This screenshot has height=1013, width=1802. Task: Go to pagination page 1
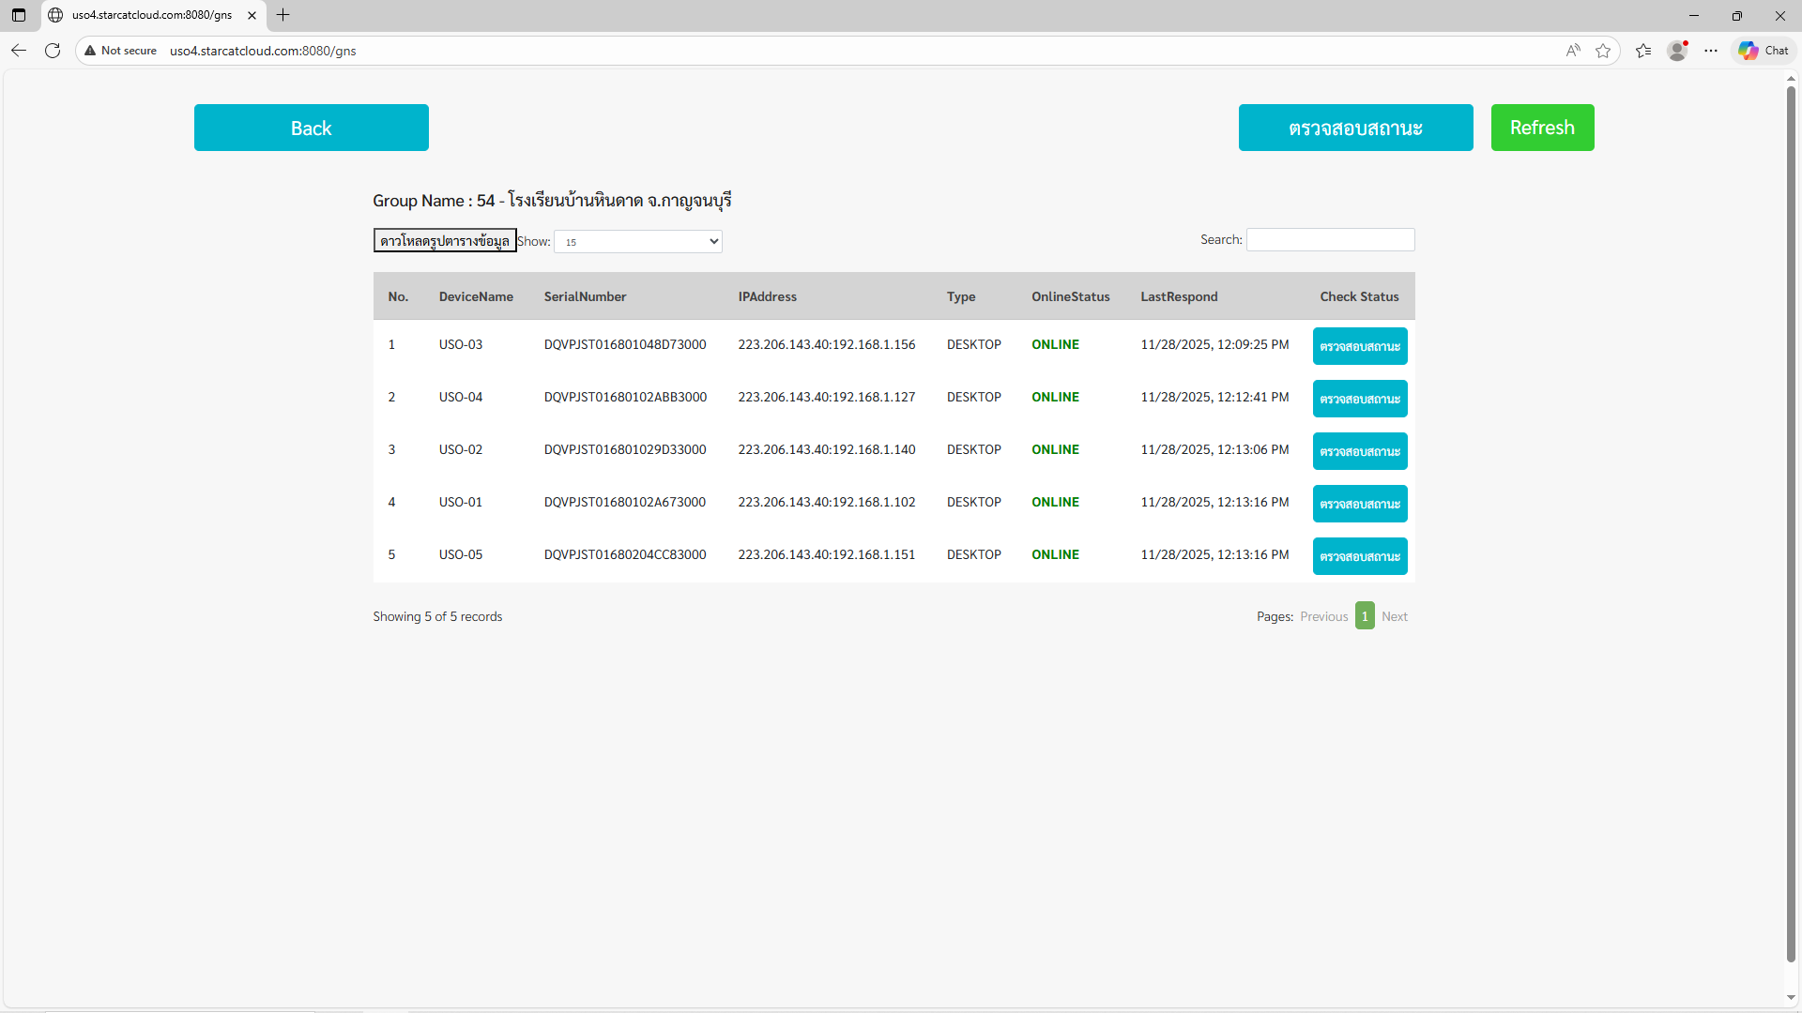pyautogui.click(x=1365, y=616)
